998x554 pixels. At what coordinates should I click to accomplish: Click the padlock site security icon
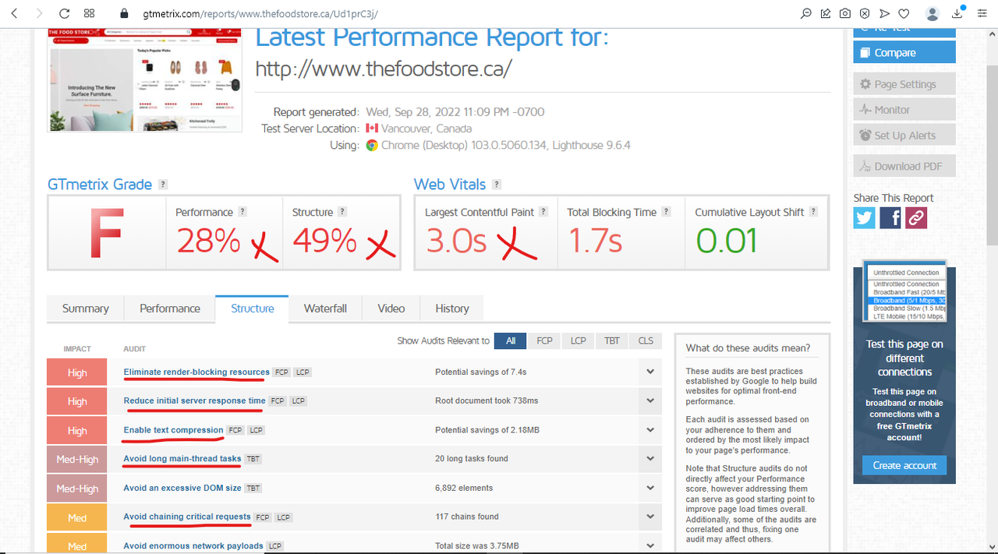click(123, 13)
